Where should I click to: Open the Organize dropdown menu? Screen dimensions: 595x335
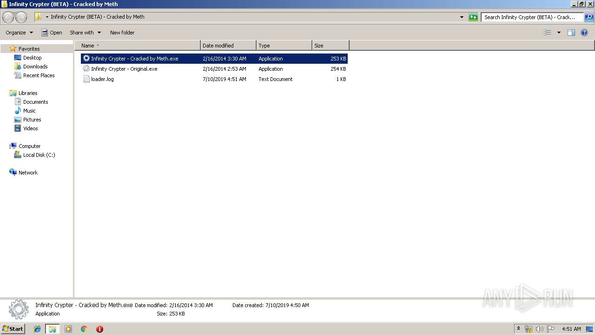click(x=20, y=33)
